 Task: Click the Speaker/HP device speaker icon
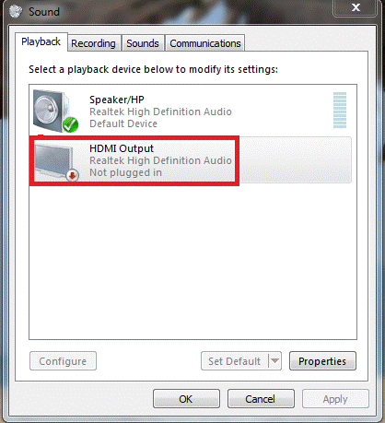(52, 111)
